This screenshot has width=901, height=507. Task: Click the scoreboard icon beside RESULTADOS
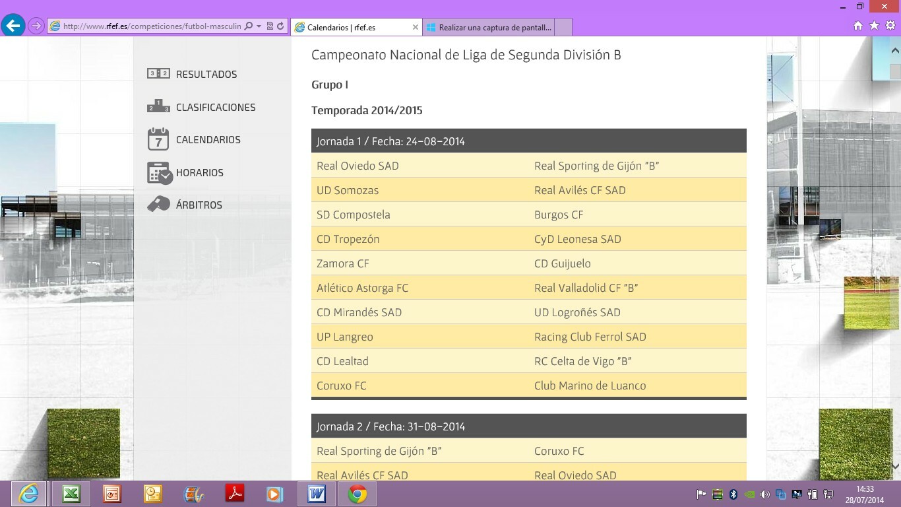[x=158, y=73]
